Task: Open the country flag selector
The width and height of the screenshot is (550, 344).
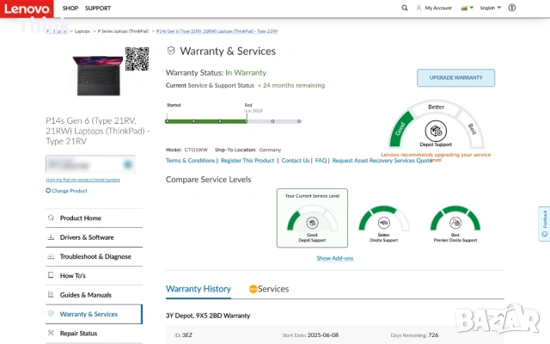Action: coord(467,8)
